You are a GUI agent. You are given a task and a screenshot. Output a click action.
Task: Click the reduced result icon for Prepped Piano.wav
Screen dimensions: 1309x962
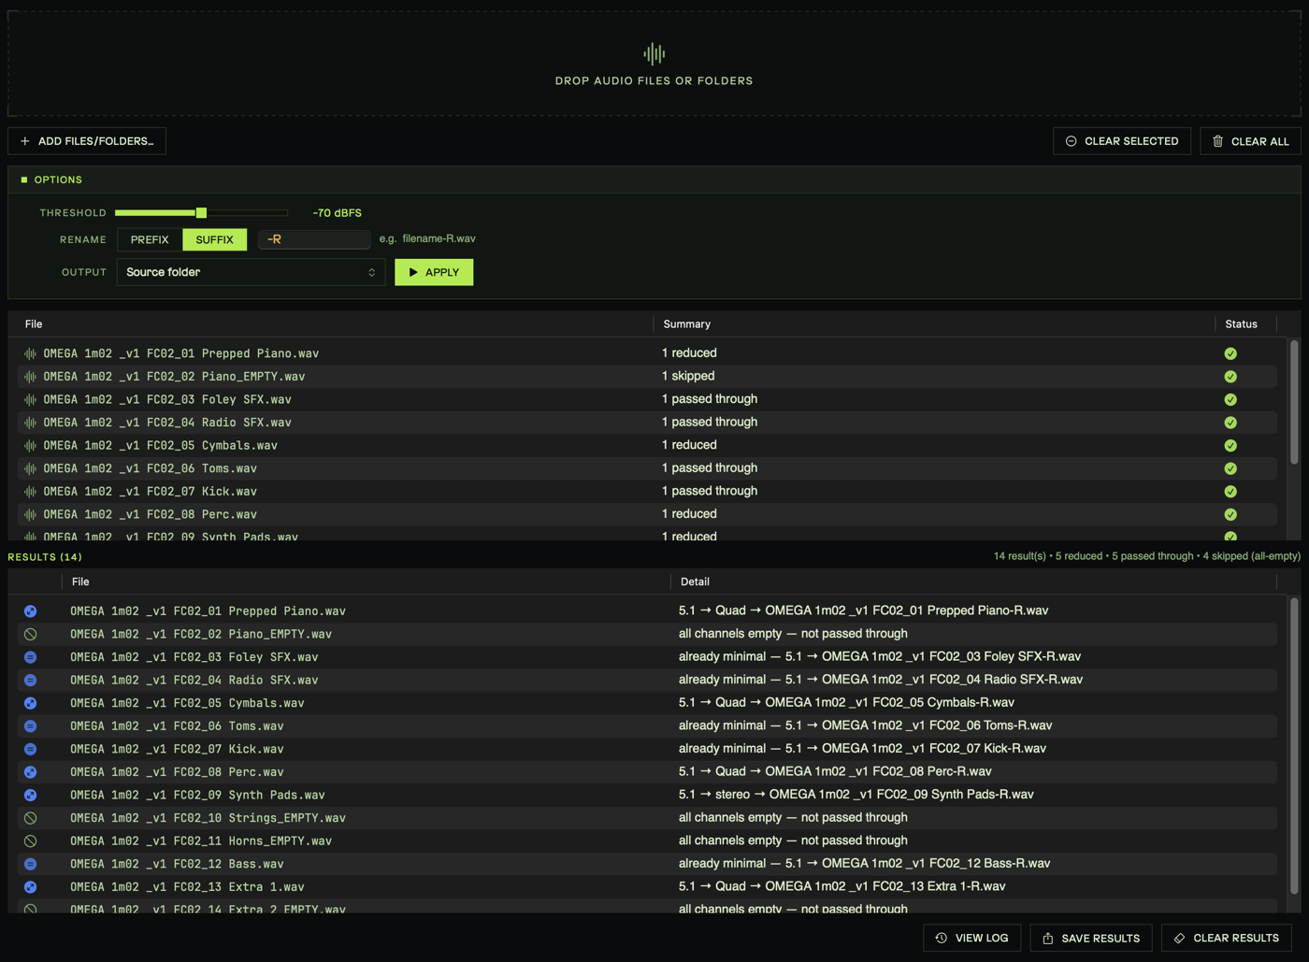[x=31, y=610]
